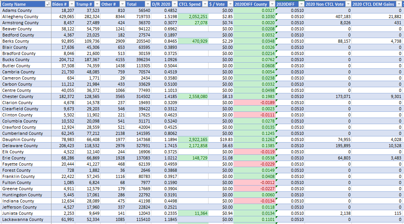Image resolution: width=404 pixels, height=224 pixels.
Task: Click Bucks Trump # value 187,367
Action: (x=92, y=60)
